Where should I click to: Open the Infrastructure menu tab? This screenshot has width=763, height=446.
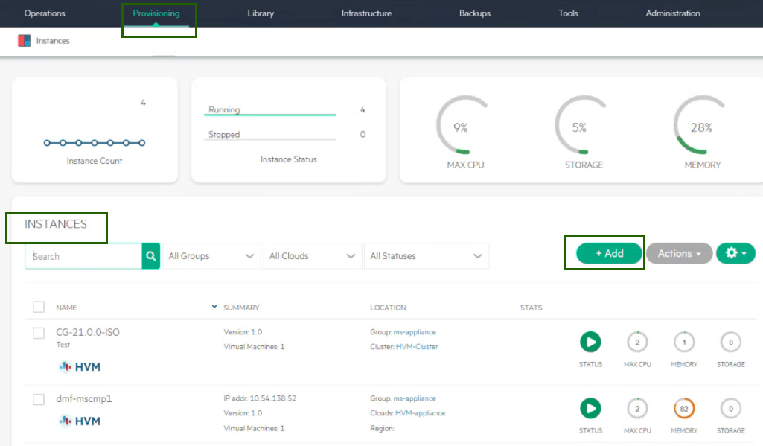click(366, 13)
